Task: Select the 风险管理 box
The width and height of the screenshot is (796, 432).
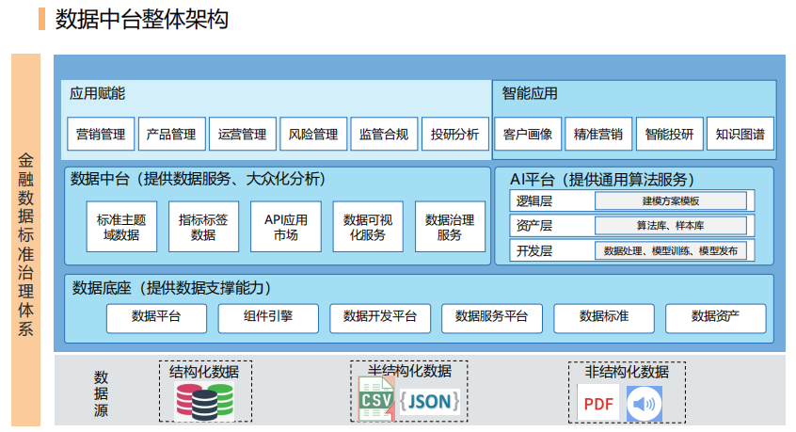Action: (313, 134)
